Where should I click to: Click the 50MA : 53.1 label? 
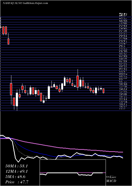click(x=16, y=166)
